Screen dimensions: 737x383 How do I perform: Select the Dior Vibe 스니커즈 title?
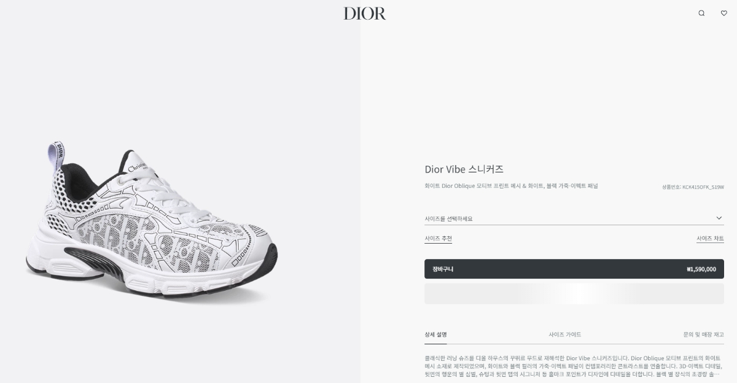coord(464,169)
